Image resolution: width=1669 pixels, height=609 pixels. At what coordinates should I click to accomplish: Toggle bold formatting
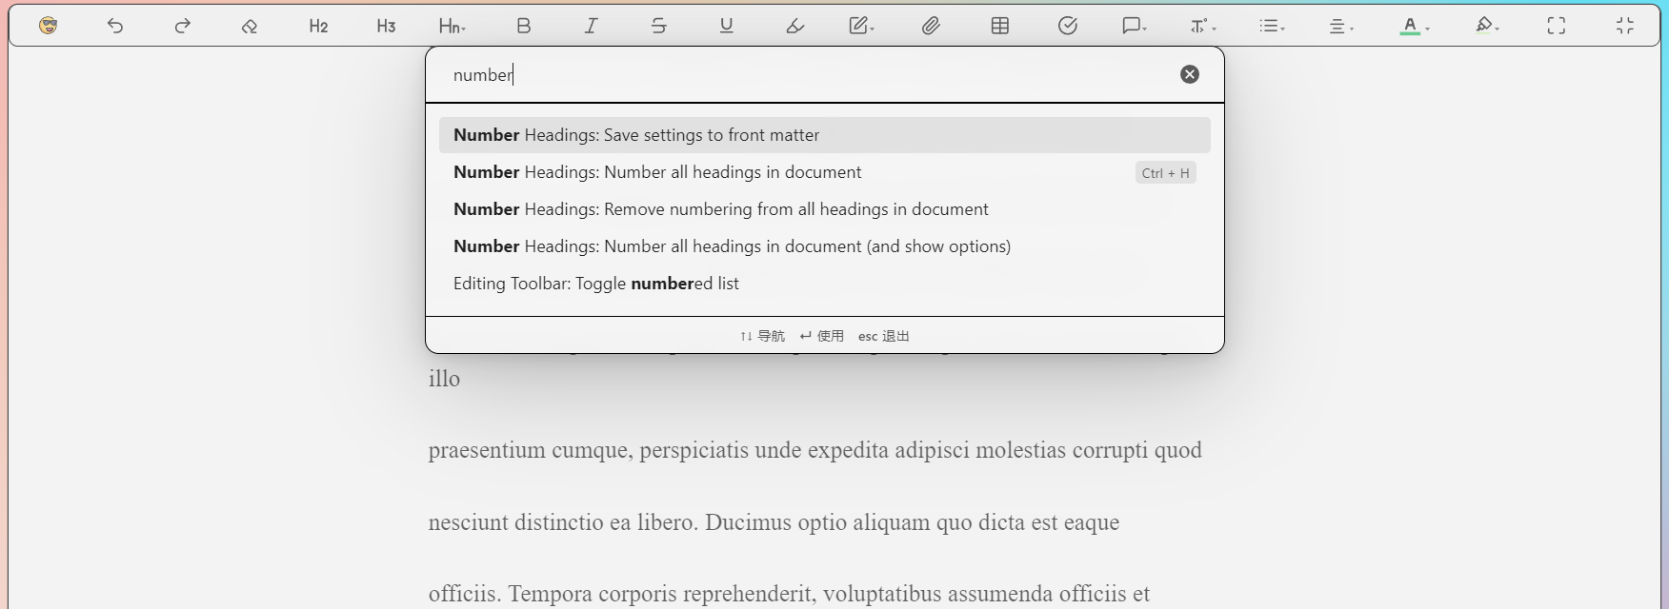click(x=523, y=26)
